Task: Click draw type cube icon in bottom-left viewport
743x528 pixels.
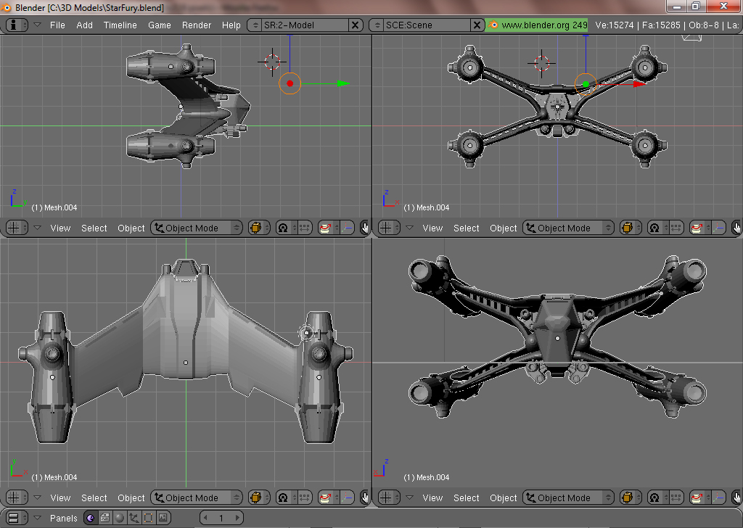Action: [x=256, y=498]
